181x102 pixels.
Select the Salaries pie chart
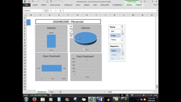tap(85, 39)
